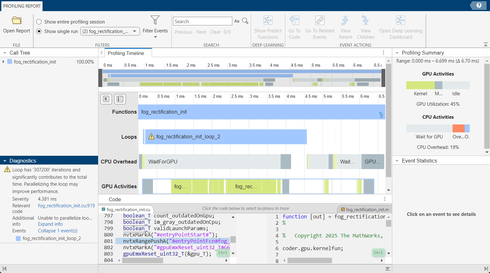Select code line 801 nvtxRangePushA

[173, 241]
